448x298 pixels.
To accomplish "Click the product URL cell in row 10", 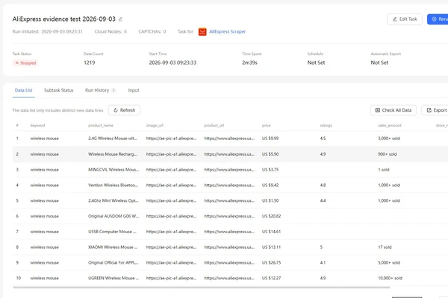I will point(229,278).
